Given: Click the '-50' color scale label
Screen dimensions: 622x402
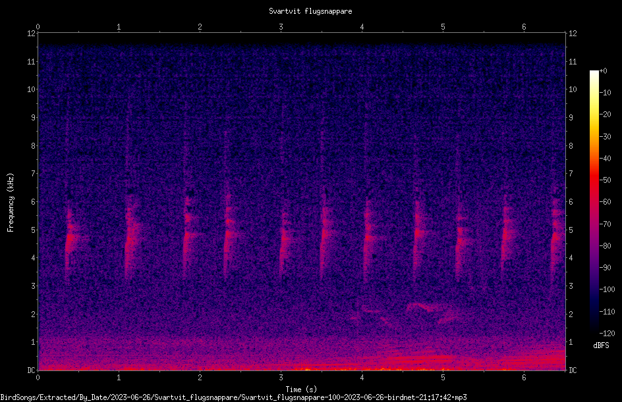Looking at the screenshot, I should pyautogui.click(x=605, y=180).
